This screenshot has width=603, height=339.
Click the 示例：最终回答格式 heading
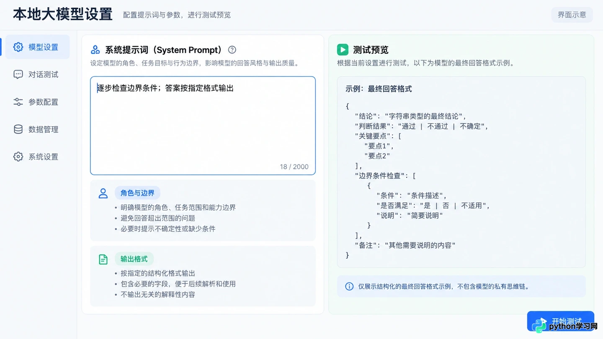[379, 89]
